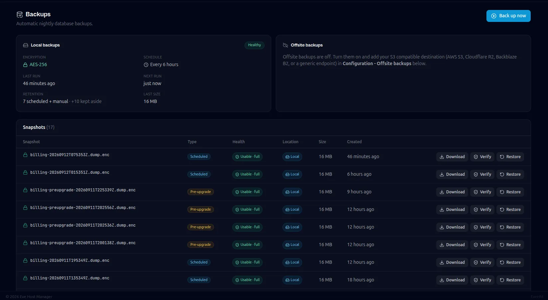
Task: Select filename billing-preupgrade-20260911T225339Z.dump.enc
Action: click(x=83, y=190)
